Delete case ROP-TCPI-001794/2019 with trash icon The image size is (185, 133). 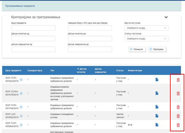tap(178, 107)
